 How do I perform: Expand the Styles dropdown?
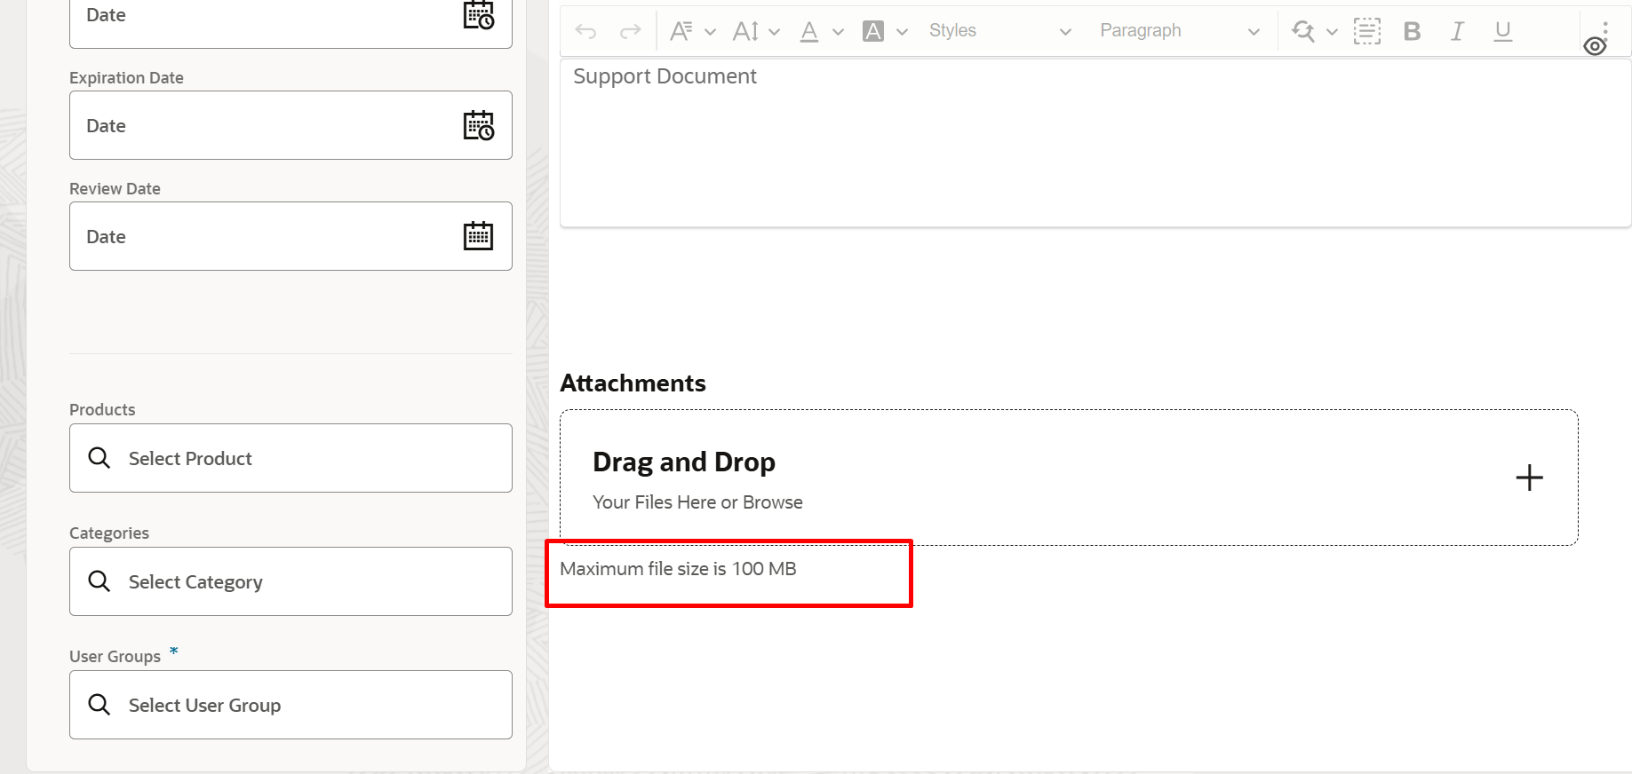(999, 31)
